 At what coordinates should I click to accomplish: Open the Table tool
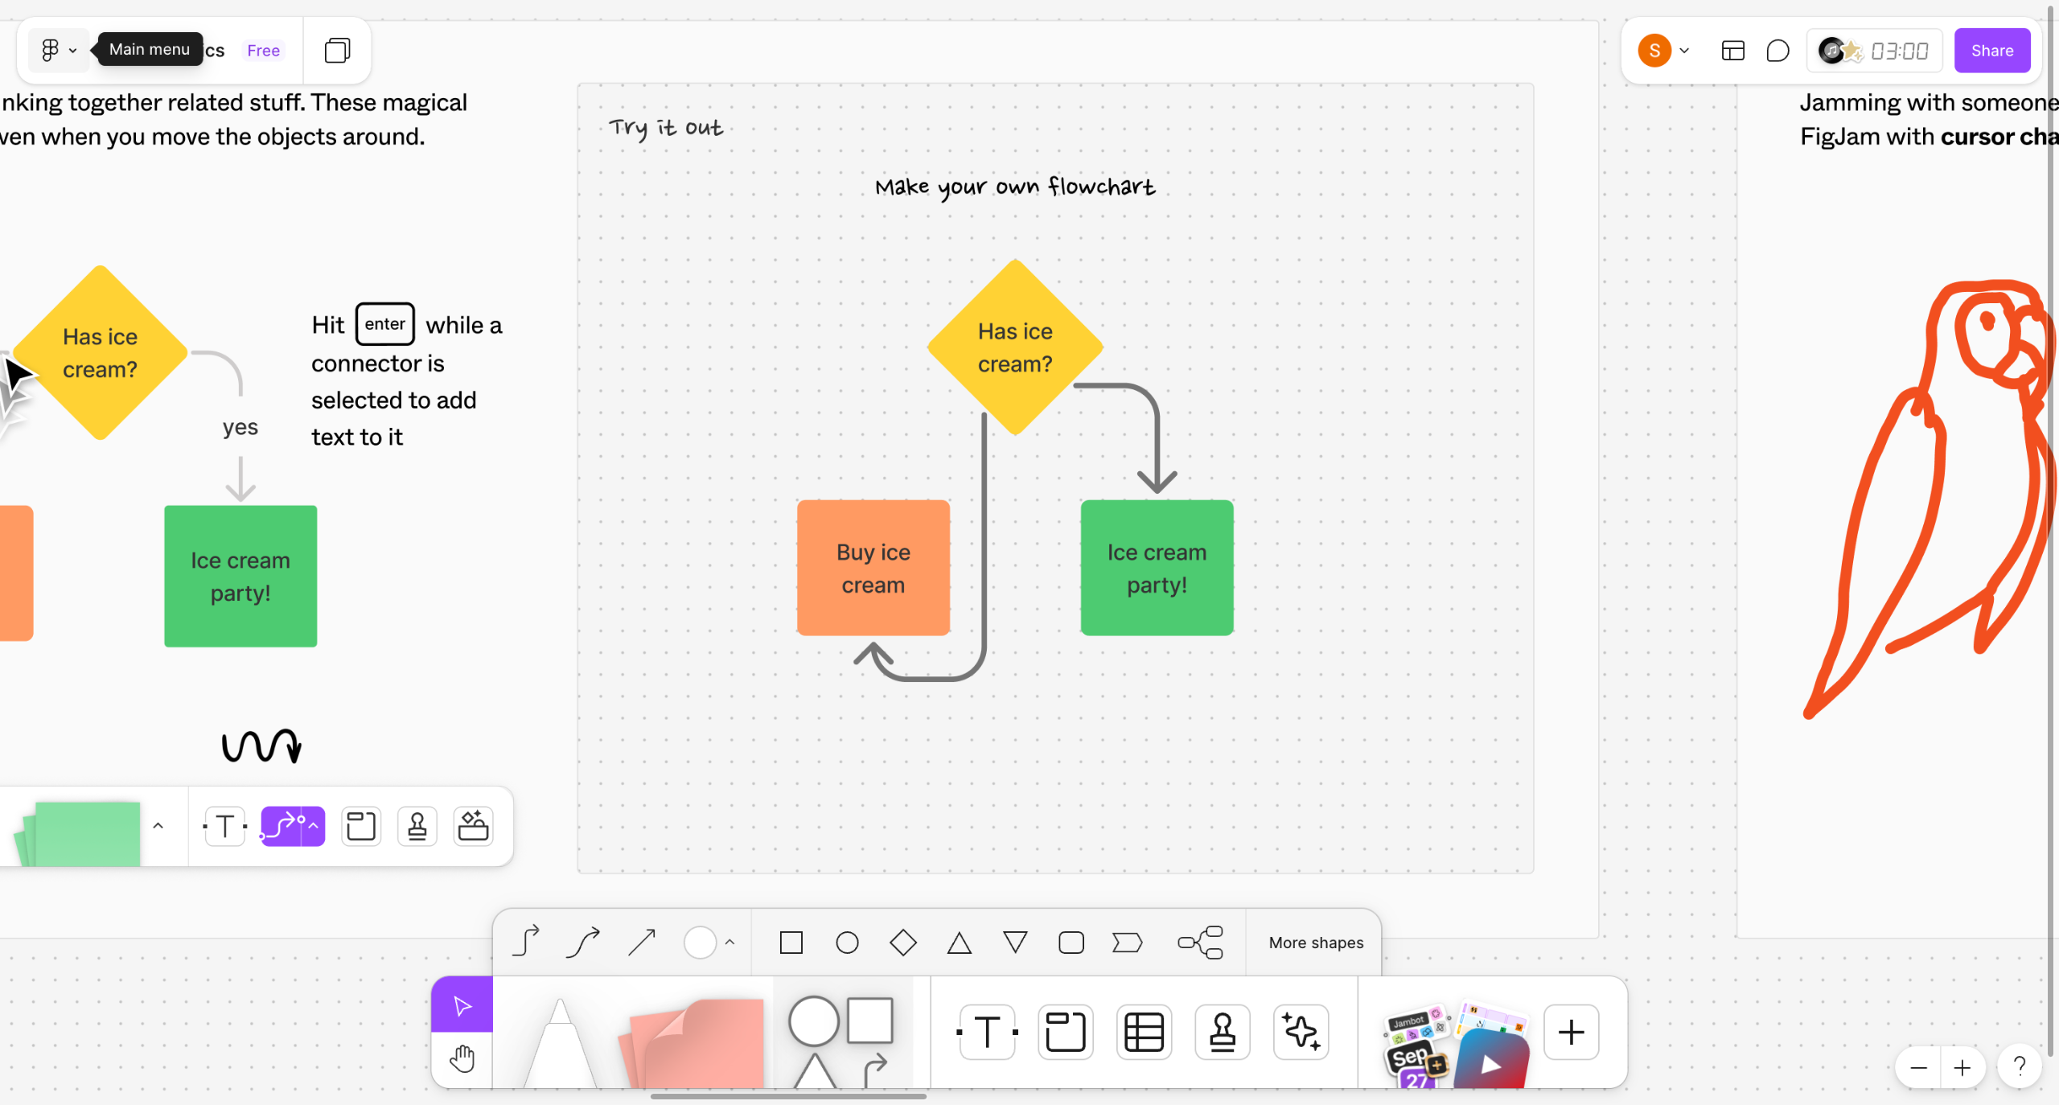[1144, 1032]
